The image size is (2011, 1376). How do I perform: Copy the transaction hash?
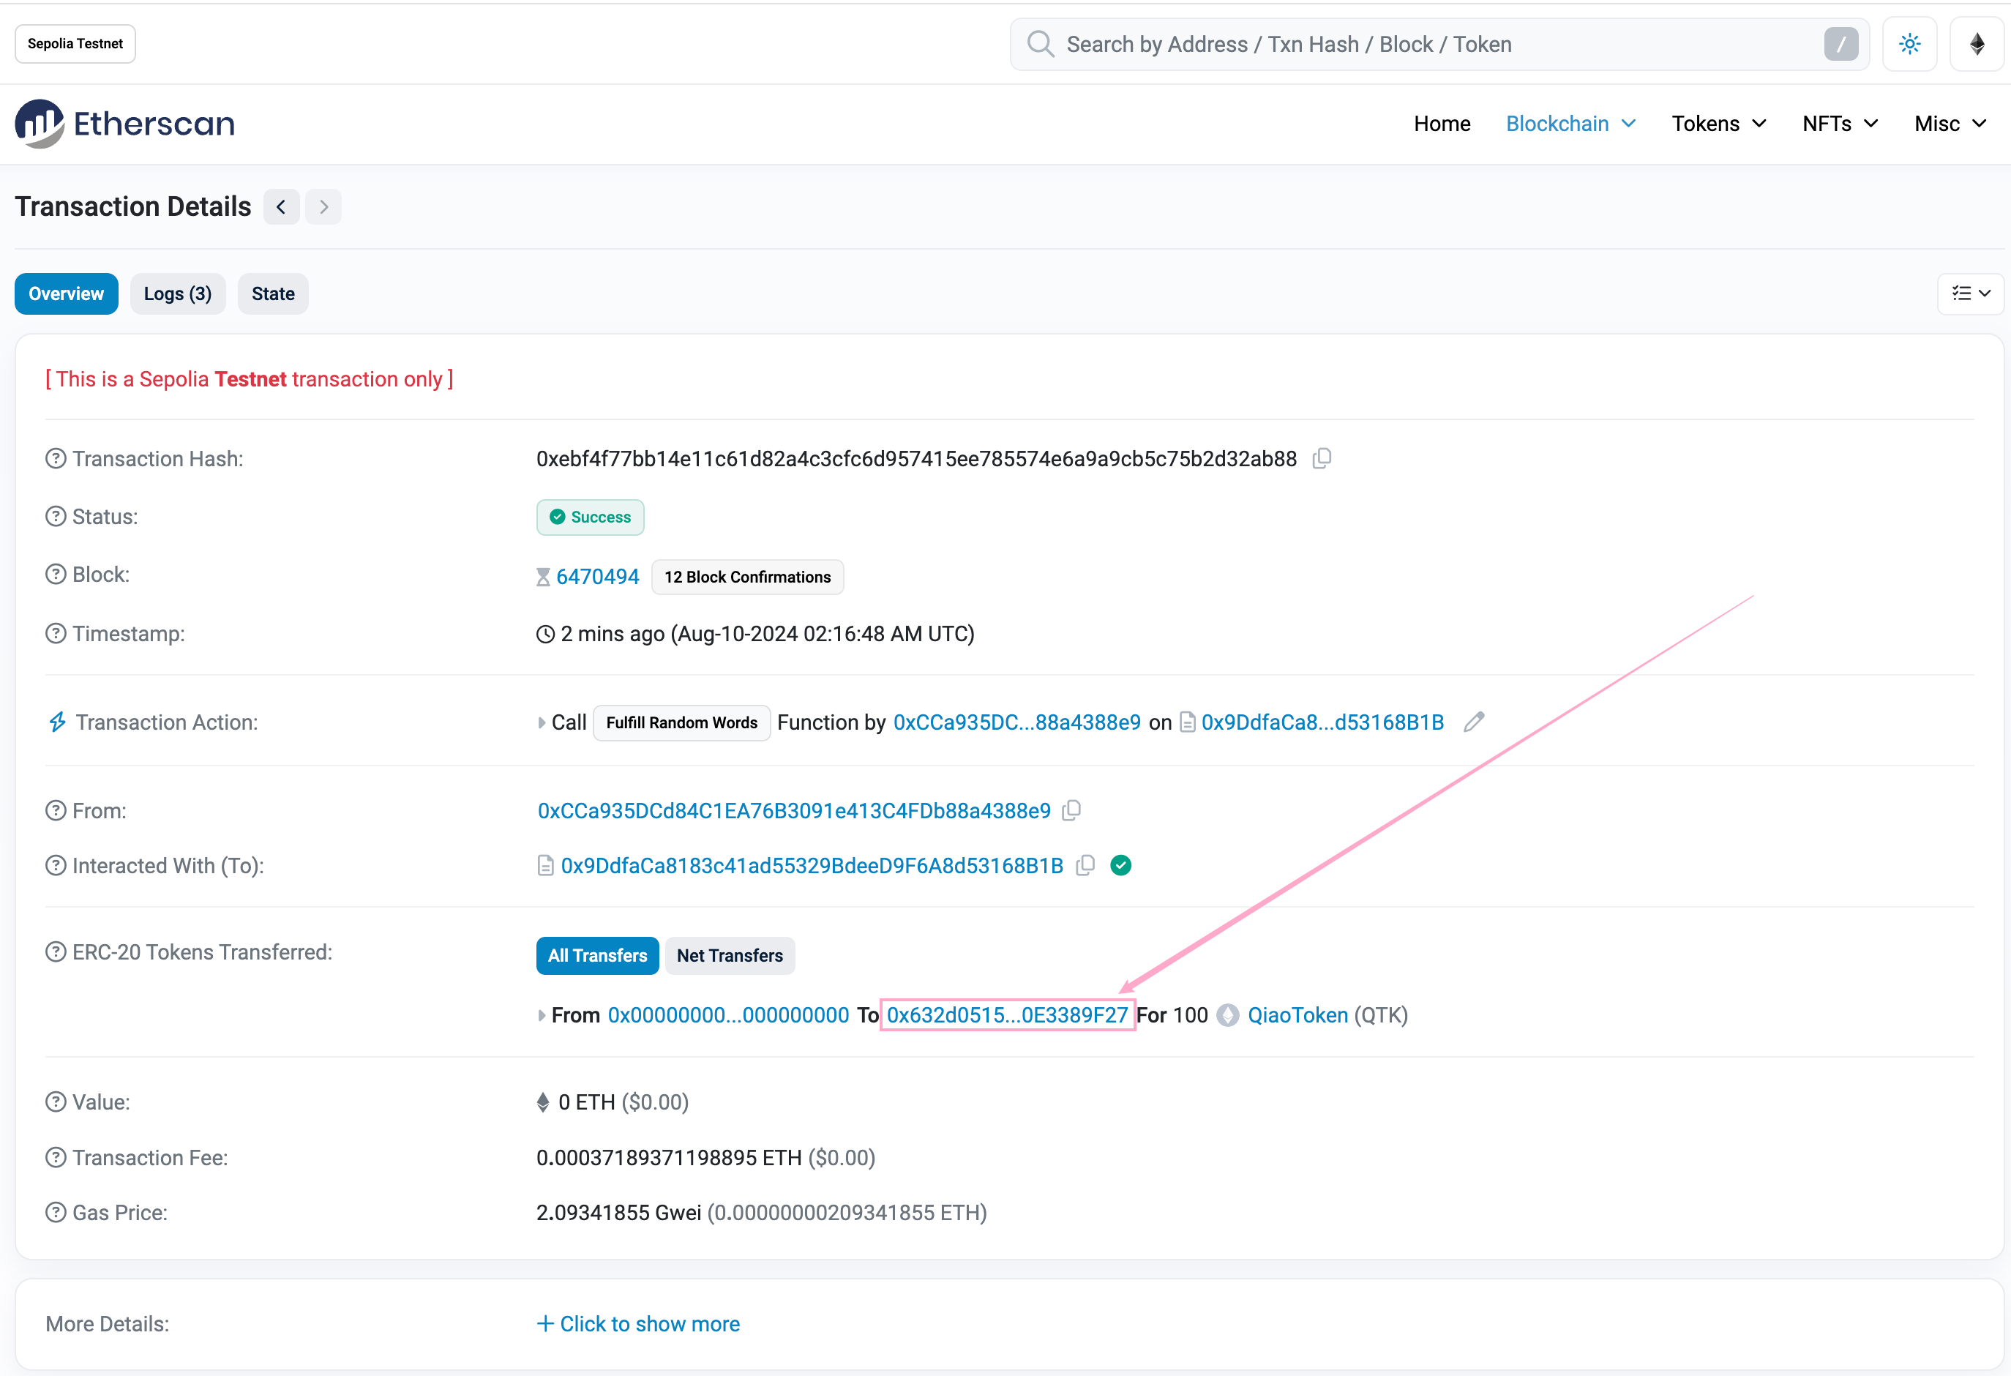(1322, 459)
